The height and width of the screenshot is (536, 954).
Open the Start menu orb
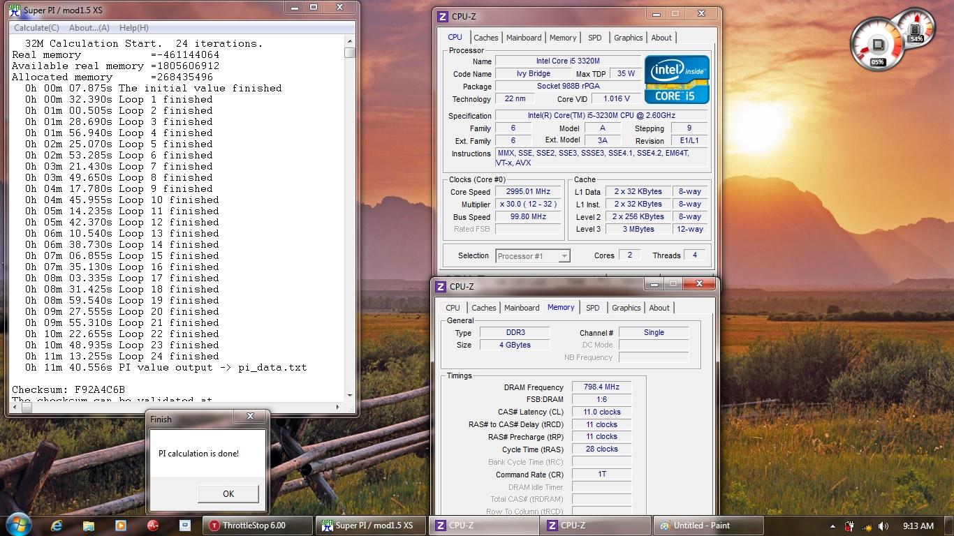point(17,525)
